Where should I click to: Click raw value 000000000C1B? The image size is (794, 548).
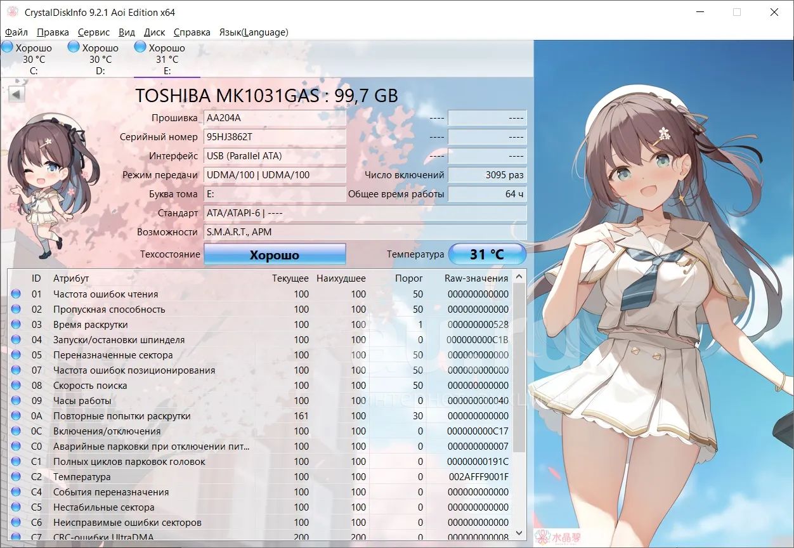(479, 339)
